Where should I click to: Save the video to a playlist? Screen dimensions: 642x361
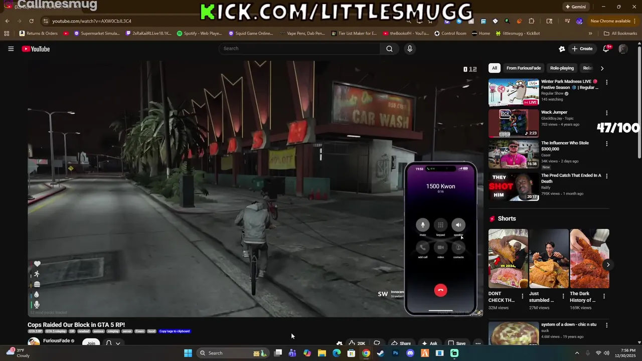(x=457, y=343)
